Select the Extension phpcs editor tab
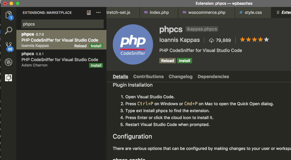Viewport: 291px width, 160px height. click(281, 12)
